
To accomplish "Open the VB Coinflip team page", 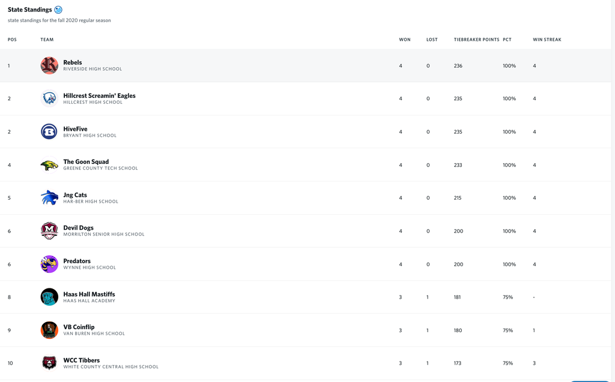I will coord(79,327).
